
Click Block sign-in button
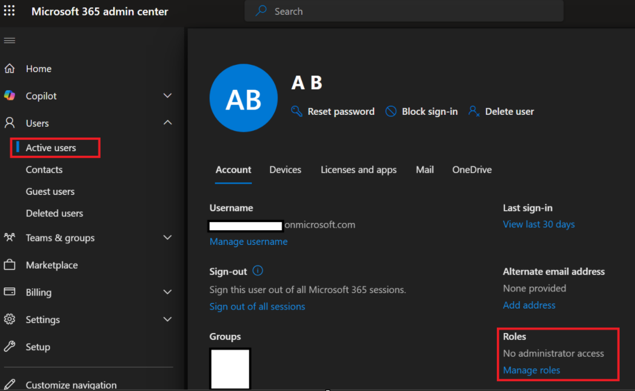421,111
